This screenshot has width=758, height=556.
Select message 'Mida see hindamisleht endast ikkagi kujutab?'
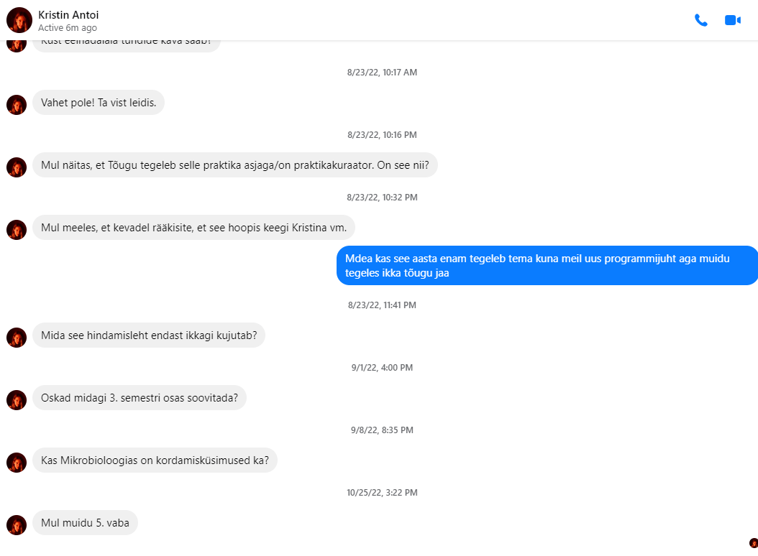(x=149, y=335)
